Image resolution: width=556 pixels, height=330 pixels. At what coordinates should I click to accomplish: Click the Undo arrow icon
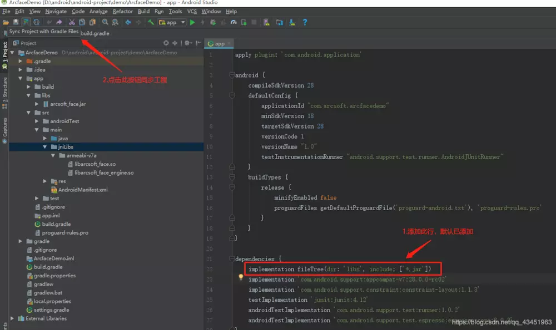pyautogui.click(x=49, y=22)
